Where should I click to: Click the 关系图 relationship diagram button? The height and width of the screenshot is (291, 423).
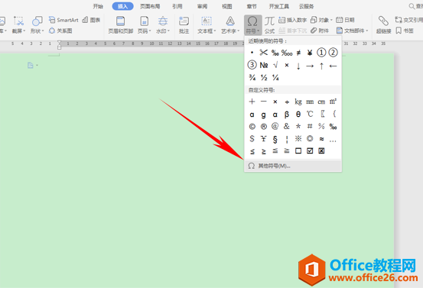point(60,31)
